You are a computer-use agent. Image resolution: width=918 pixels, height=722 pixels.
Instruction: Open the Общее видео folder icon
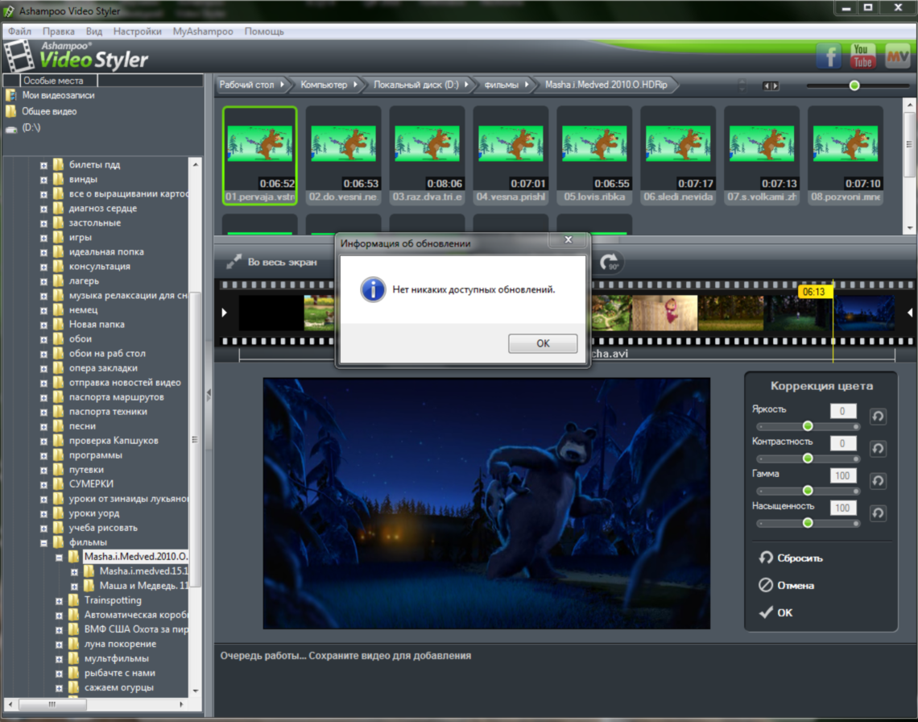[11, 111]
